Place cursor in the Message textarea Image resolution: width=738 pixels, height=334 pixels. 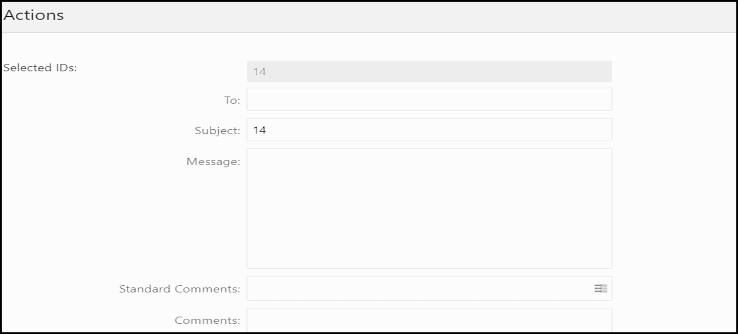click(429, 207)
